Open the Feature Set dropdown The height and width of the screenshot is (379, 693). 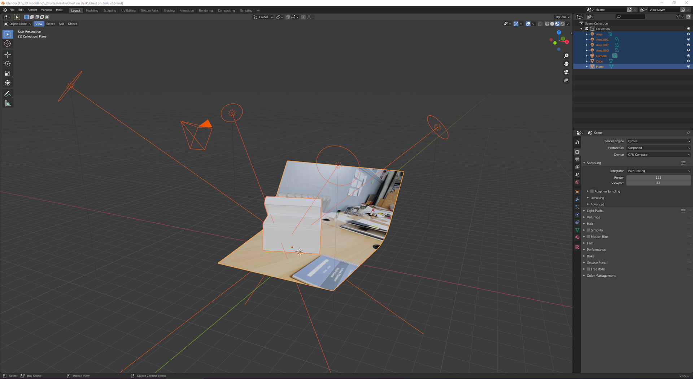click(x=658, y=148)
